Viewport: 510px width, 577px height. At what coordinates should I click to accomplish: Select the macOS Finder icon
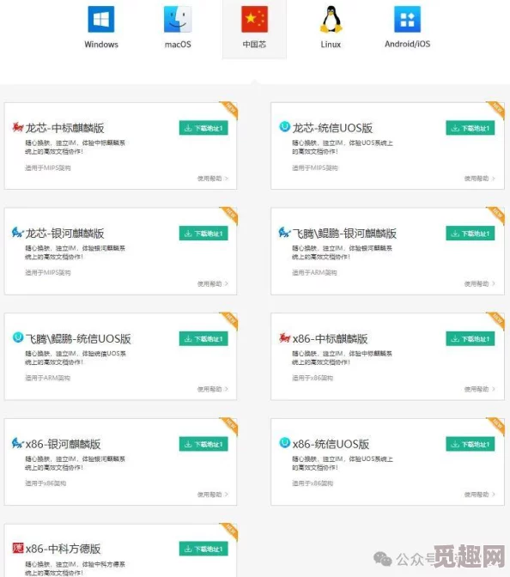[x=178, y=19]
